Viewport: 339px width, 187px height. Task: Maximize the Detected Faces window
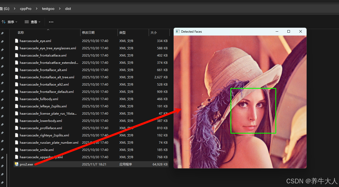pos(289,31)
